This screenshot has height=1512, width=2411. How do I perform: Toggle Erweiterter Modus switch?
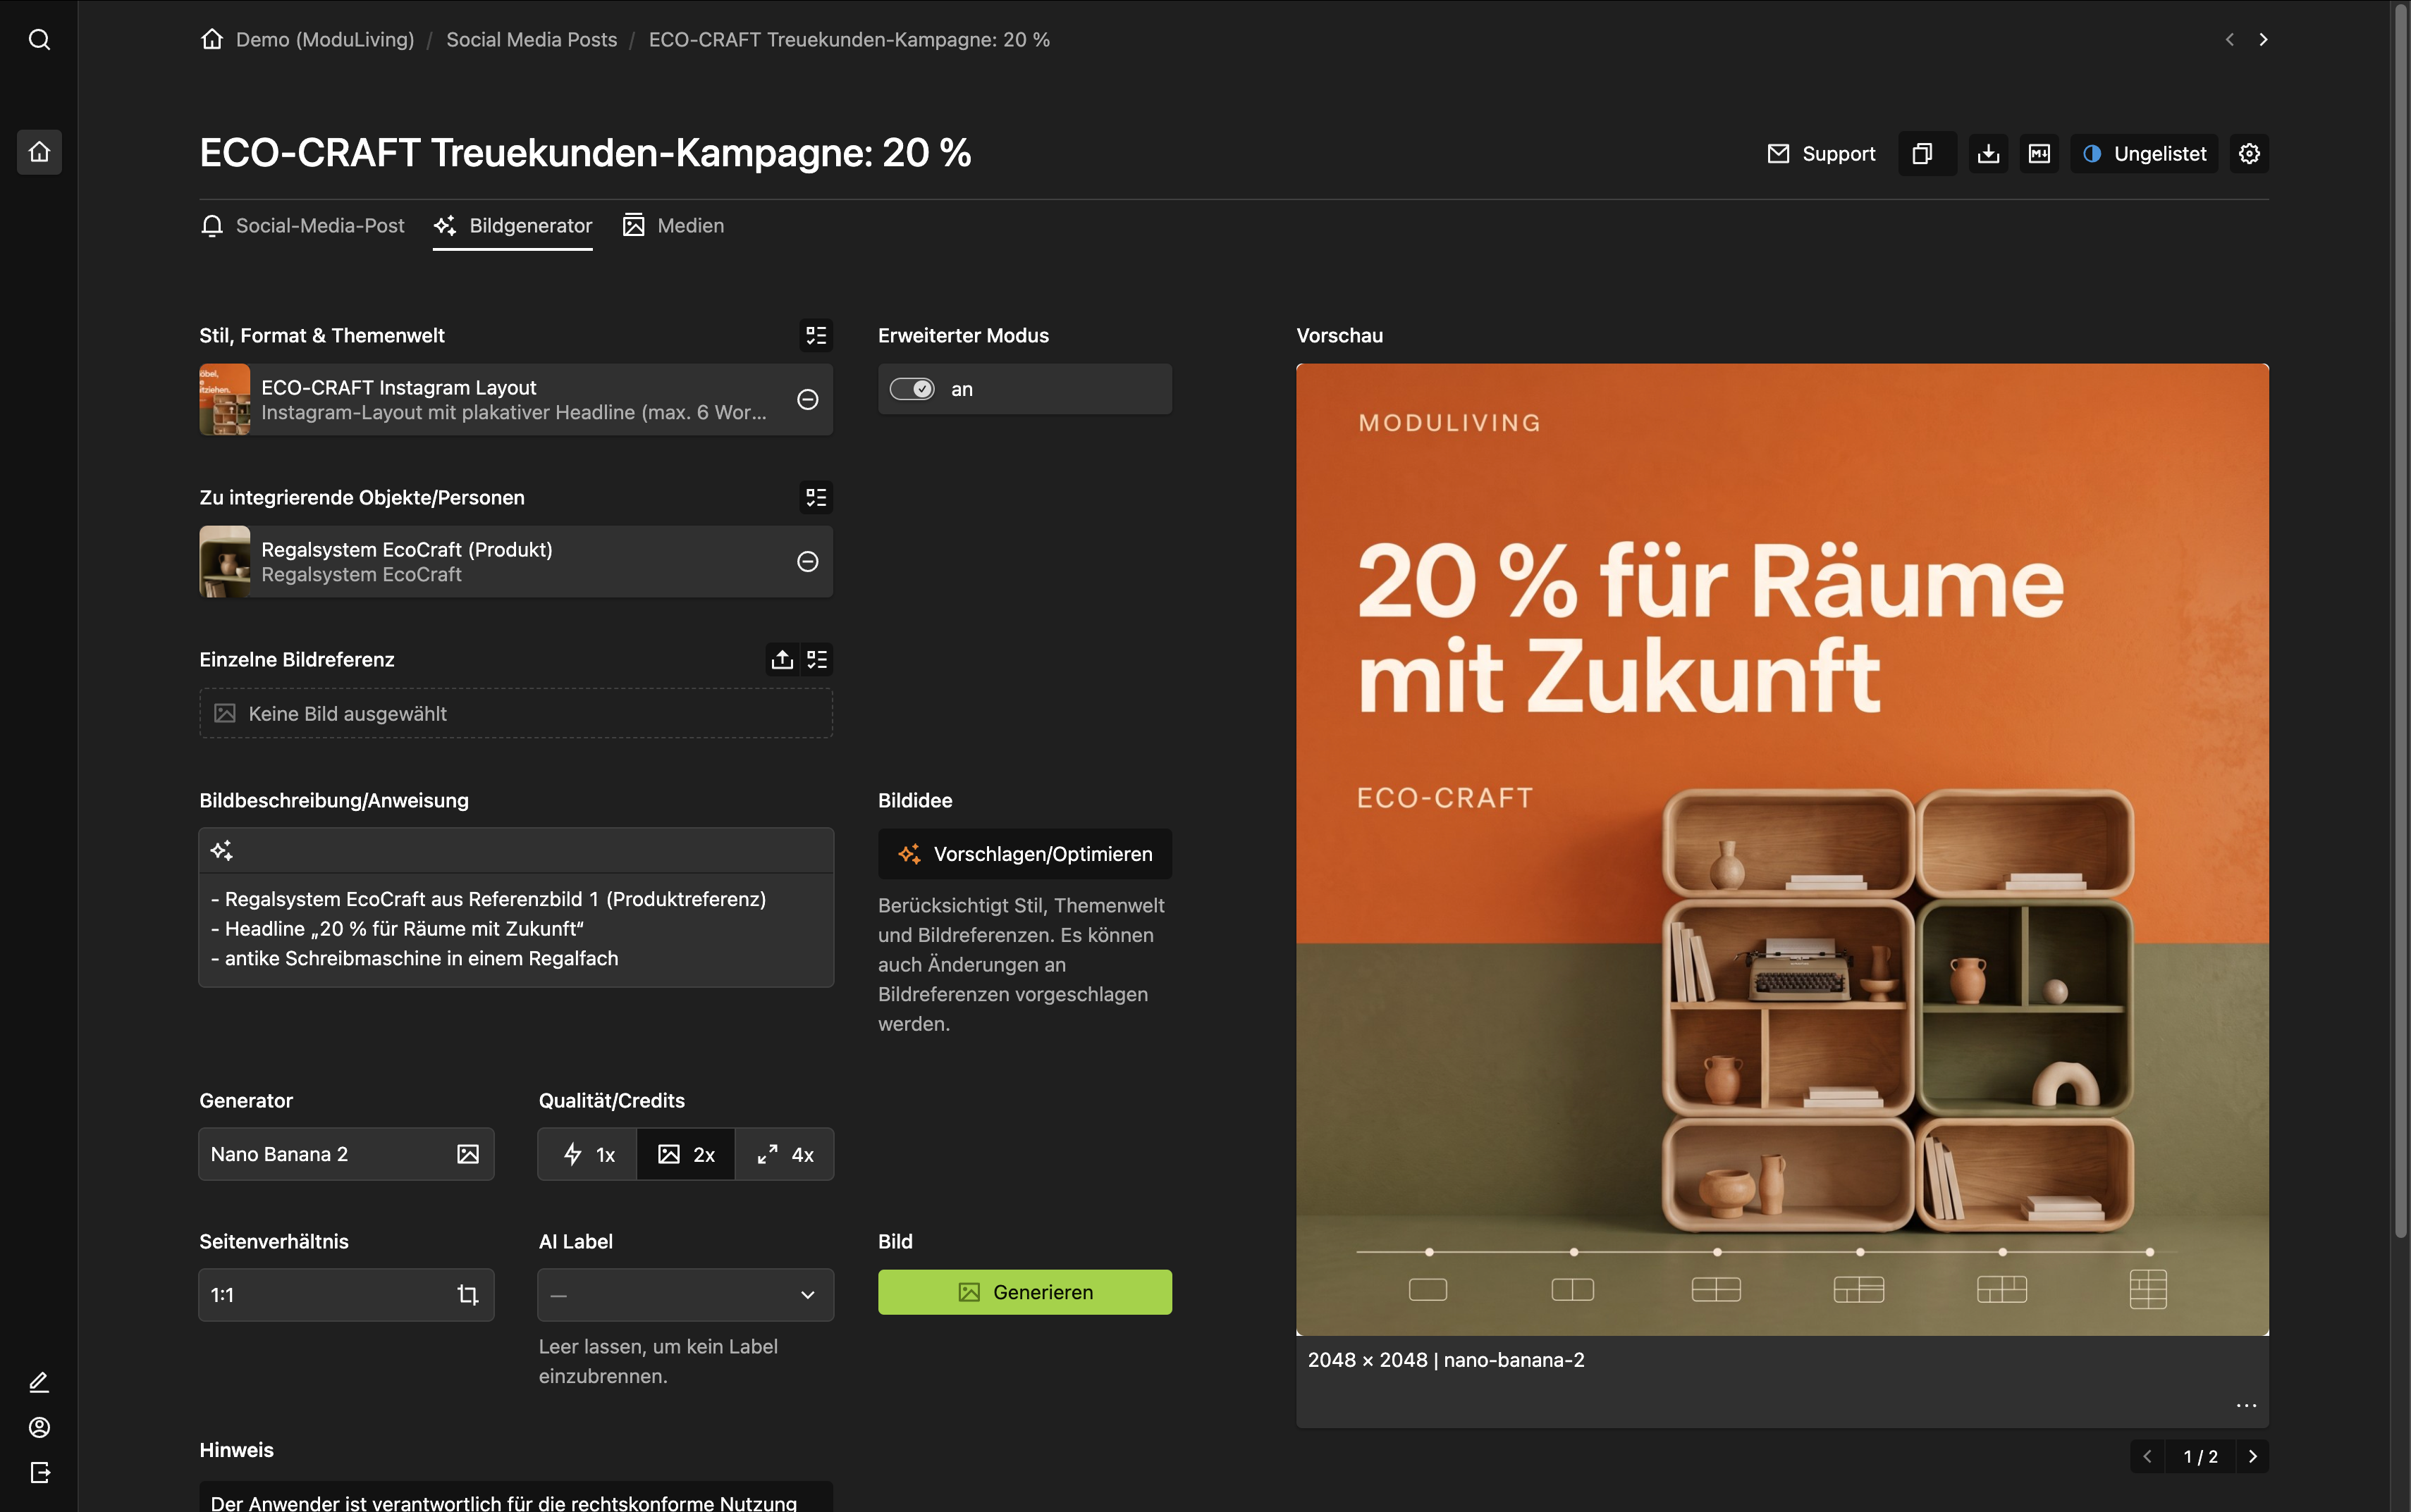click(912, 389)
